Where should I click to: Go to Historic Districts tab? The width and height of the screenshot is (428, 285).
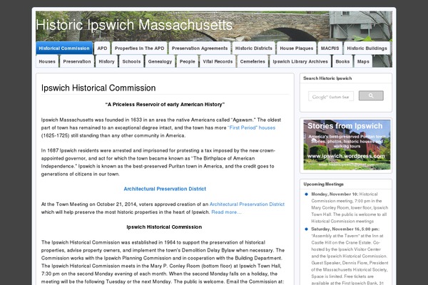pos(254,48)
